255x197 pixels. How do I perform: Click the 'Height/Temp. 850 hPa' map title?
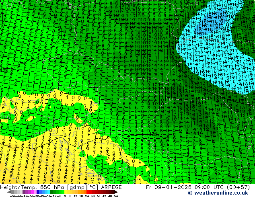coord(33,187)
